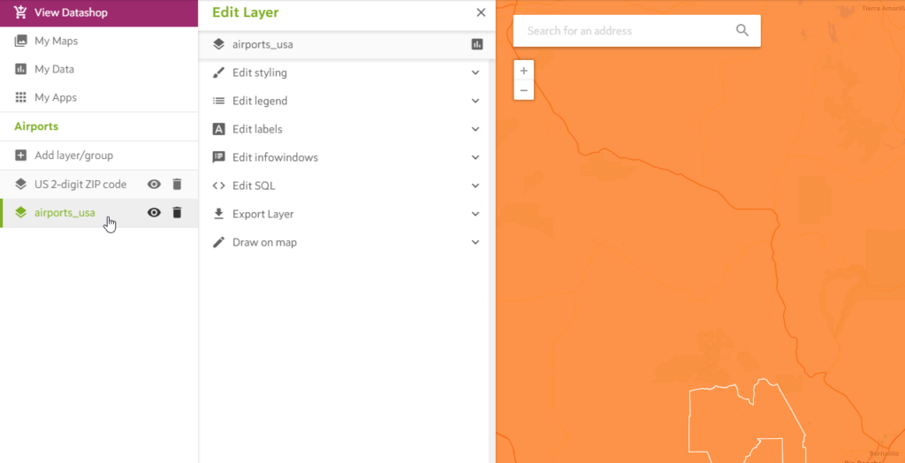Viewport: 905px width, 463px height.
Task: Click the Export Layer download icon
Action: pyautogui.click(x=218, y=214)
